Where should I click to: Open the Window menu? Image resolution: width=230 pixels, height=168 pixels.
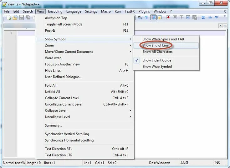tap(160, 11)
